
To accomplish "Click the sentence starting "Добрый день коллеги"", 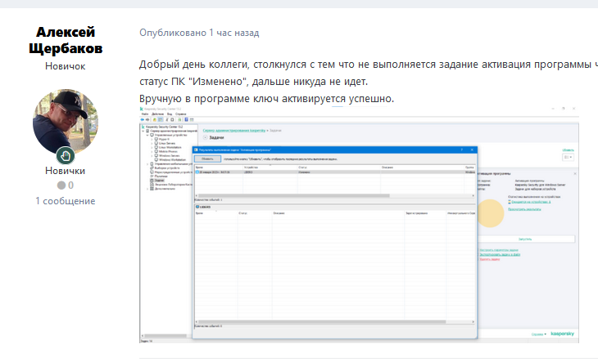I will point(369,73).
